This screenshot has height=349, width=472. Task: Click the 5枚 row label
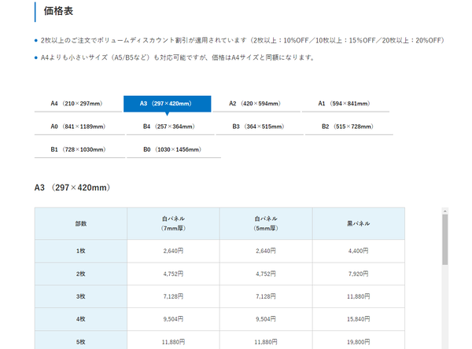click(x=81, y=342)
